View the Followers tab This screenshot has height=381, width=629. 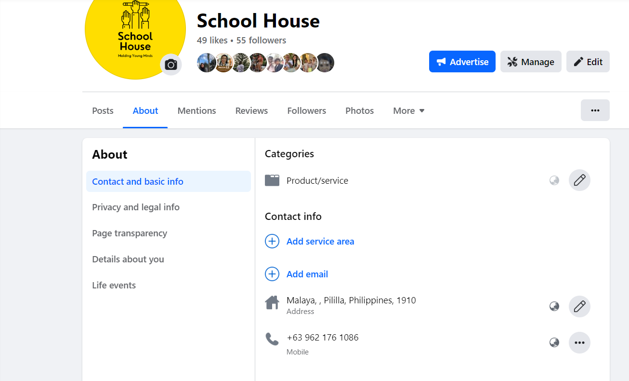[307, 111]
